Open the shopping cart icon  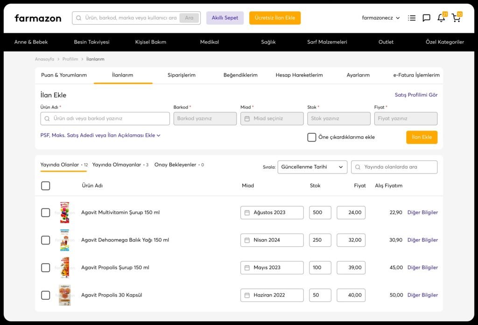456,18
